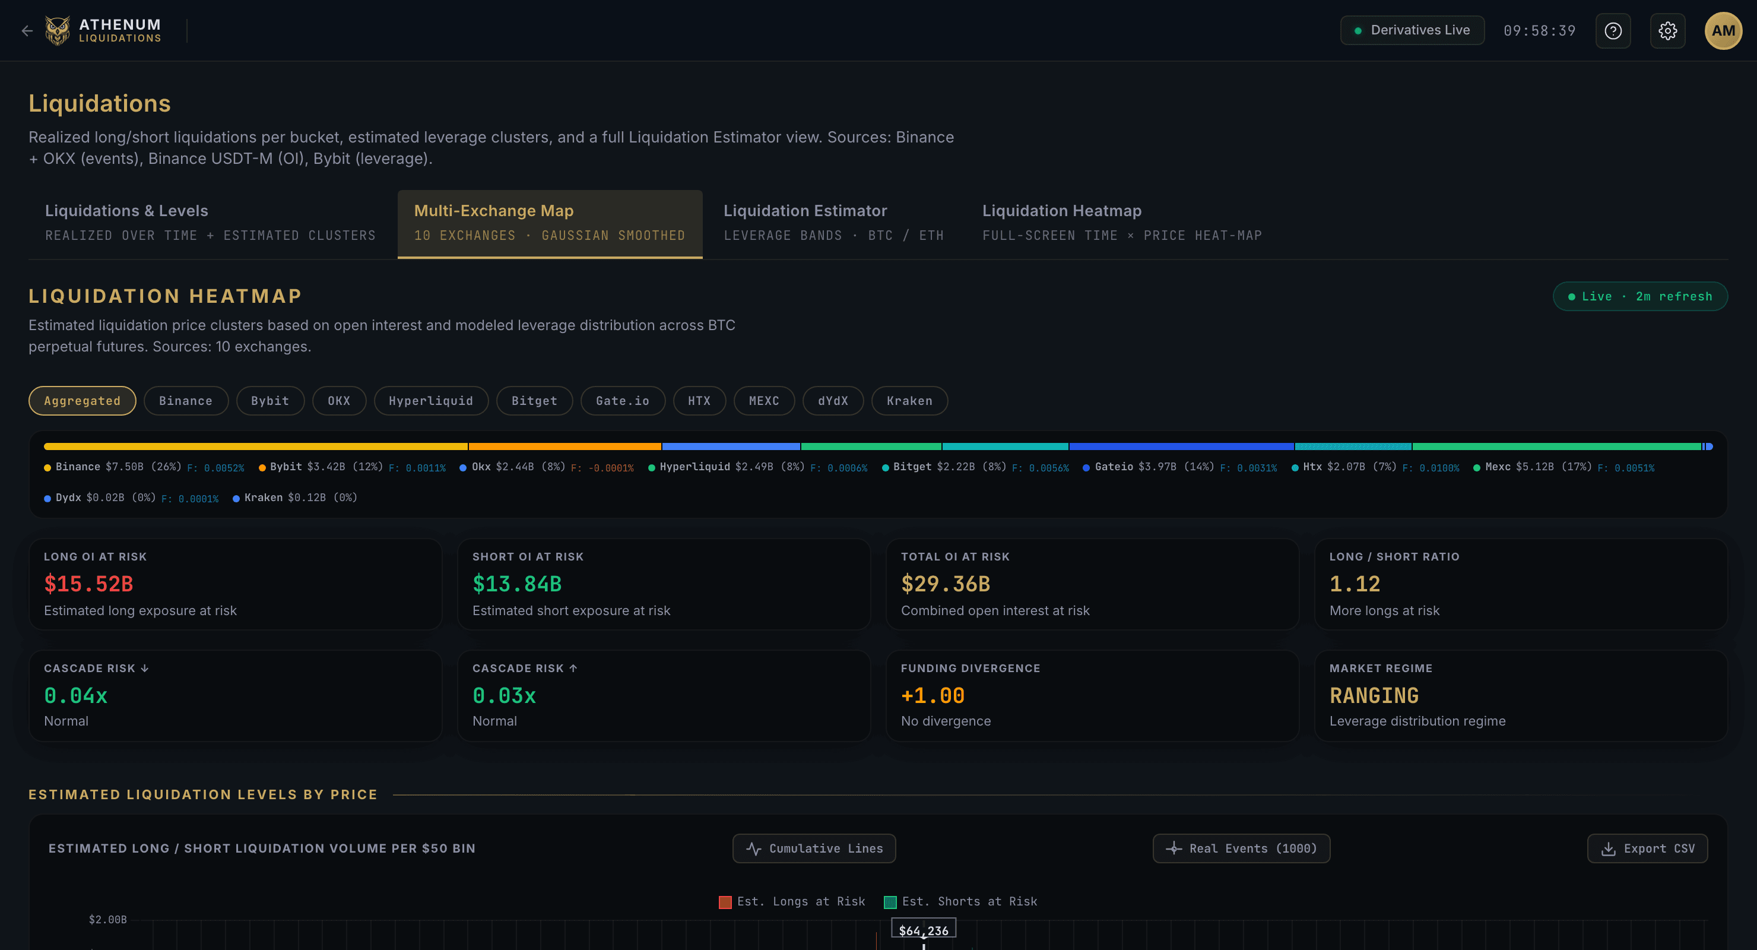Select the Kraken exchange filter

[x=910, y=401]
